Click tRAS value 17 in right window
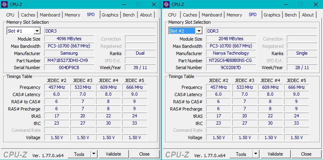Image resolution: width=323 pixels, height=160 pixels. [x=219, y=116]
